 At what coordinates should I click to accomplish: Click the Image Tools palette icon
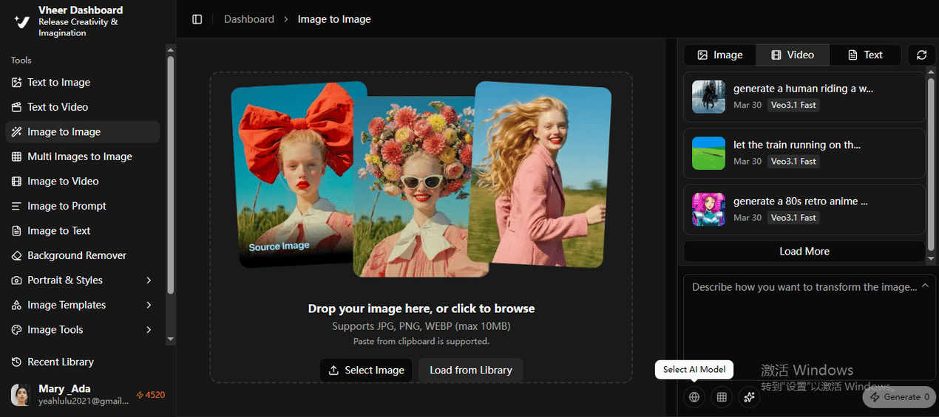pyautogui.click(x=16, y=330)
